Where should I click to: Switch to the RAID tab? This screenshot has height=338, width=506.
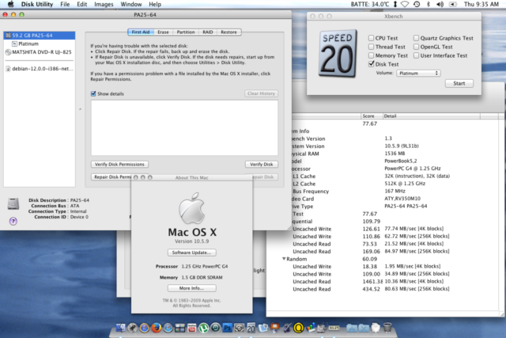pyautogui.click(x=207, y=32)
